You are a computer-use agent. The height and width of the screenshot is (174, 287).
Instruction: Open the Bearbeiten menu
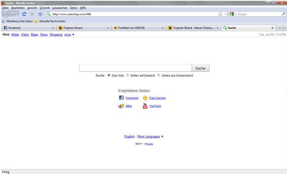pos(18,8)
